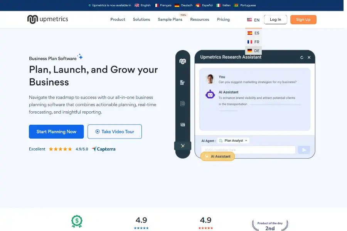Click the yellow AI Assistant button

point(217,157)
